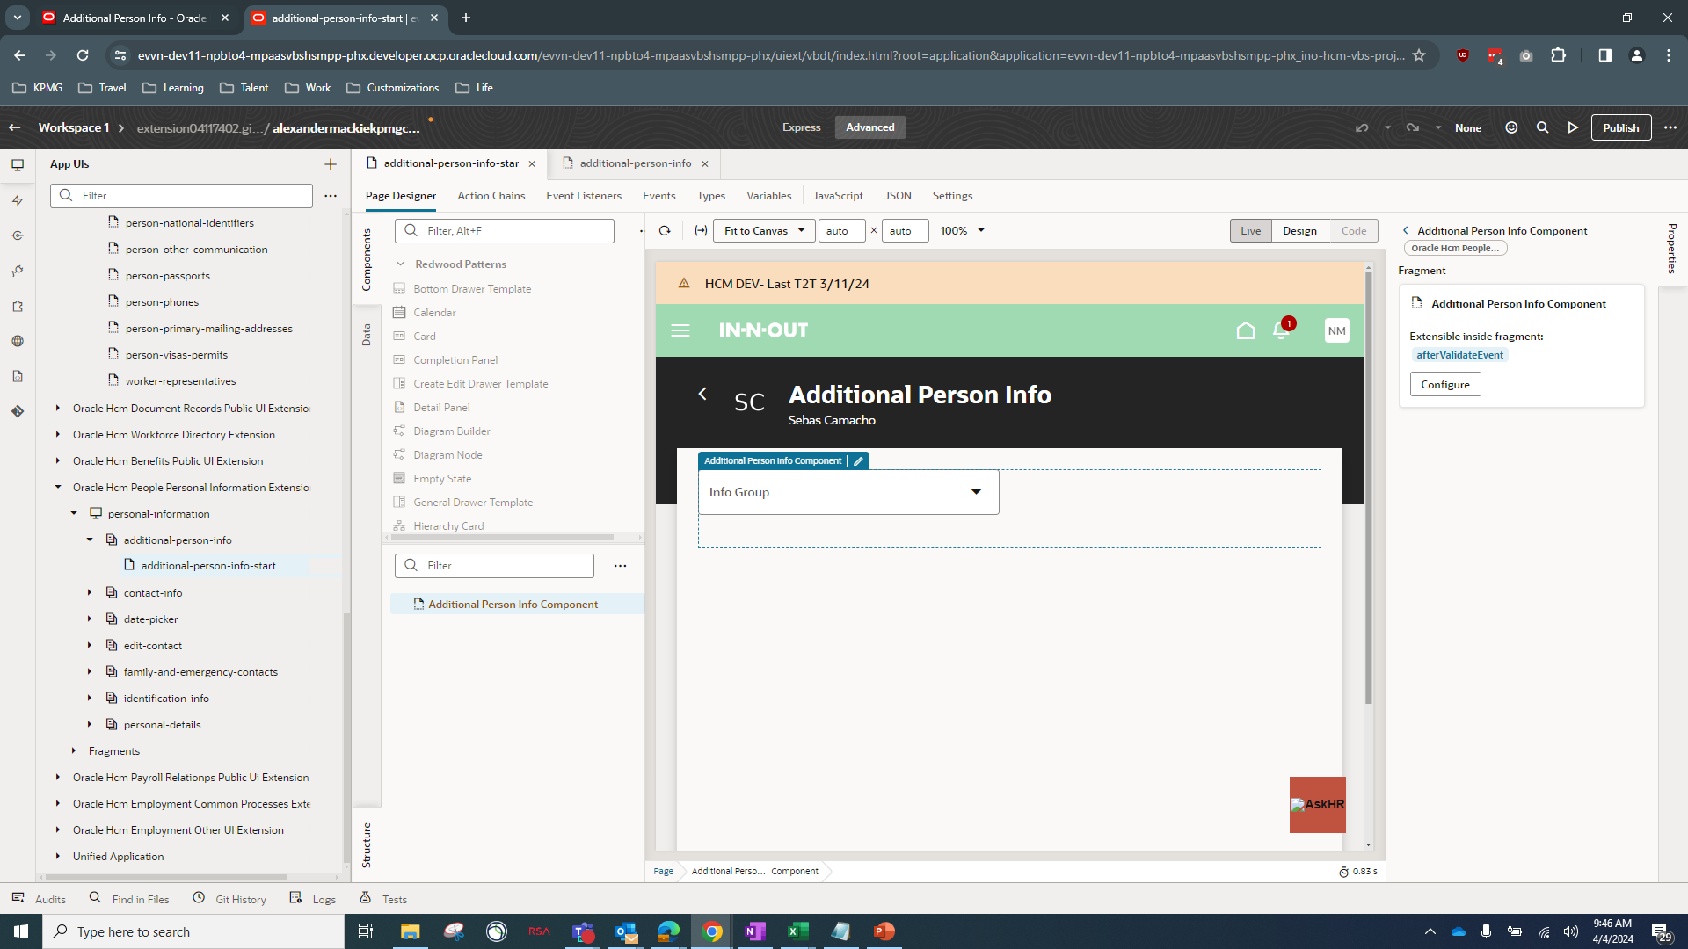Select the App UIs monitor icon in left rail
Screen dimensions: 1688x949
17,164
